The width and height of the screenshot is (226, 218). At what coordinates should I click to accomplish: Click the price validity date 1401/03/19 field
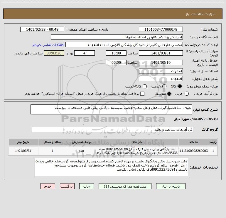pos(161,62)
